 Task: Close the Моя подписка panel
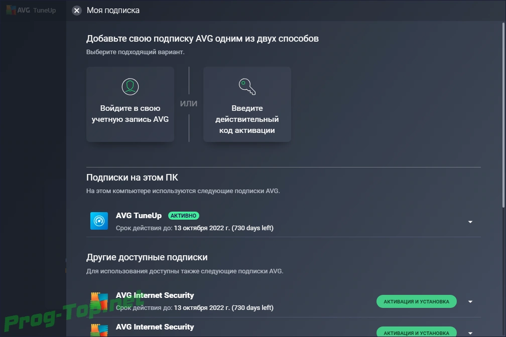77,11
